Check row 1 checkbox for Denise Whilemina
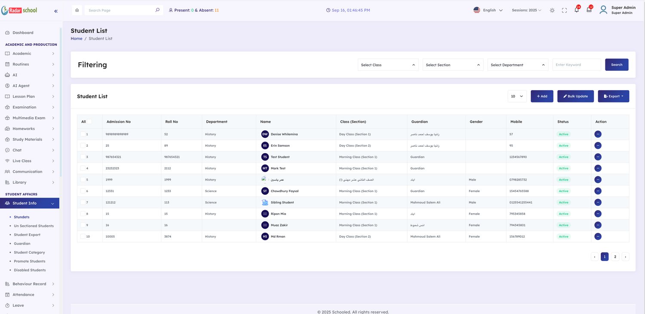 coord(83,134)
